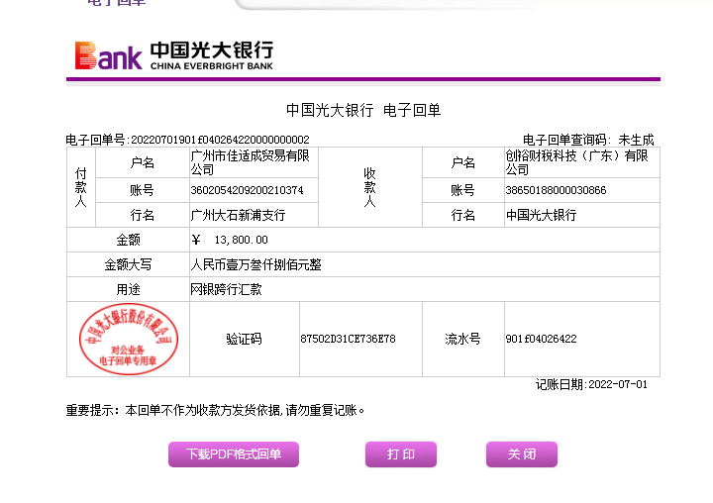Select payee account 38650188000030866
713x503 pixels.
coord(556,190)
